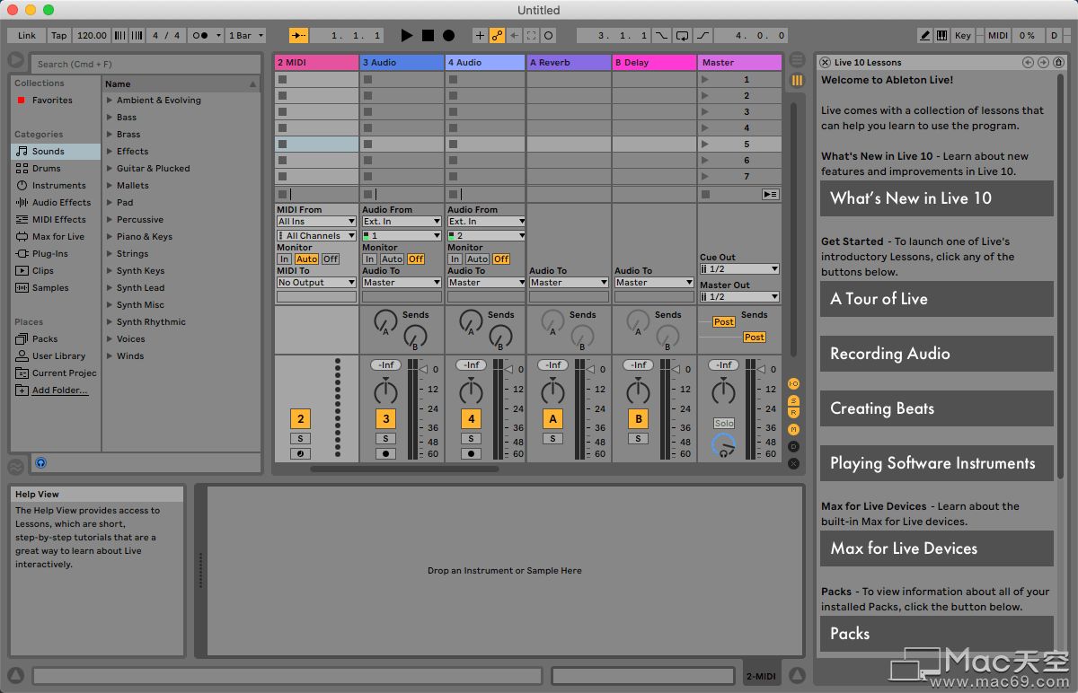Toggle track 4 Audio activator button
1078x693 pixels.
[x=471, y=418]
